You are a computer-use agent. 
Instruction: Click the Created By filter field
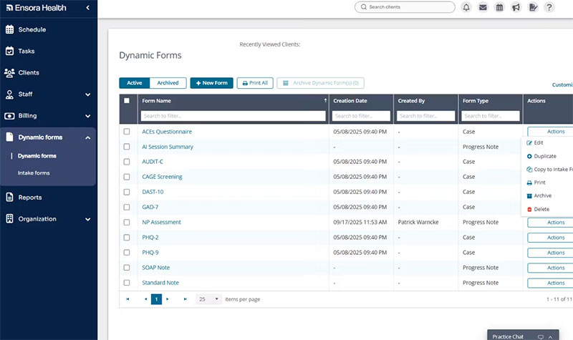425,116
